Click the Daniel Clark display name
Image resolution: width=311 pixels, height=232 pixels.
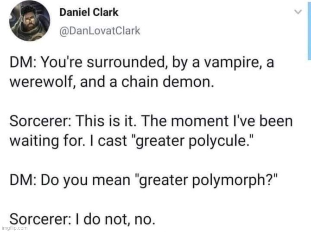[x=89, y=13]
